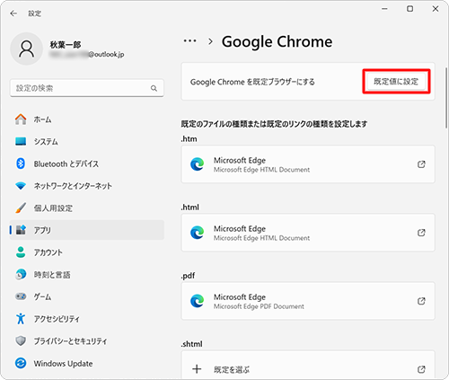Click the outlook.jp email address
The height and width of the screenshot is (380, 449).
tap(87, 55)
